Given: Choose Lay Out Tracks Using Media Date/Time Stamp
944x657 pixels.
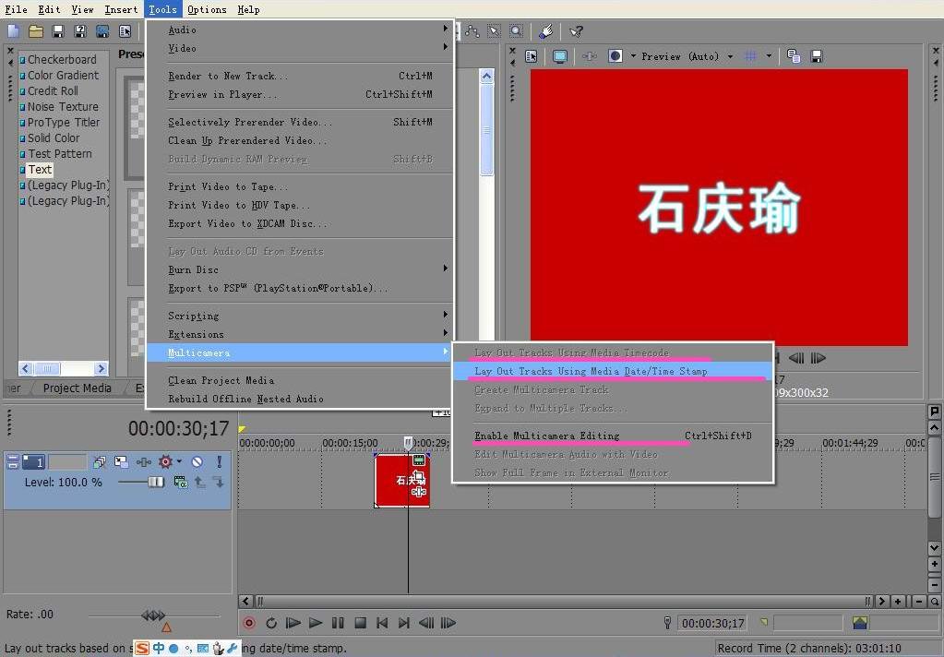Looking at the screenshot, I should 591,371.
